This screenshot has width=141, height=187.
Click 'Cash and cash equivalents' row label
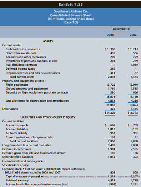coord(22,49)
